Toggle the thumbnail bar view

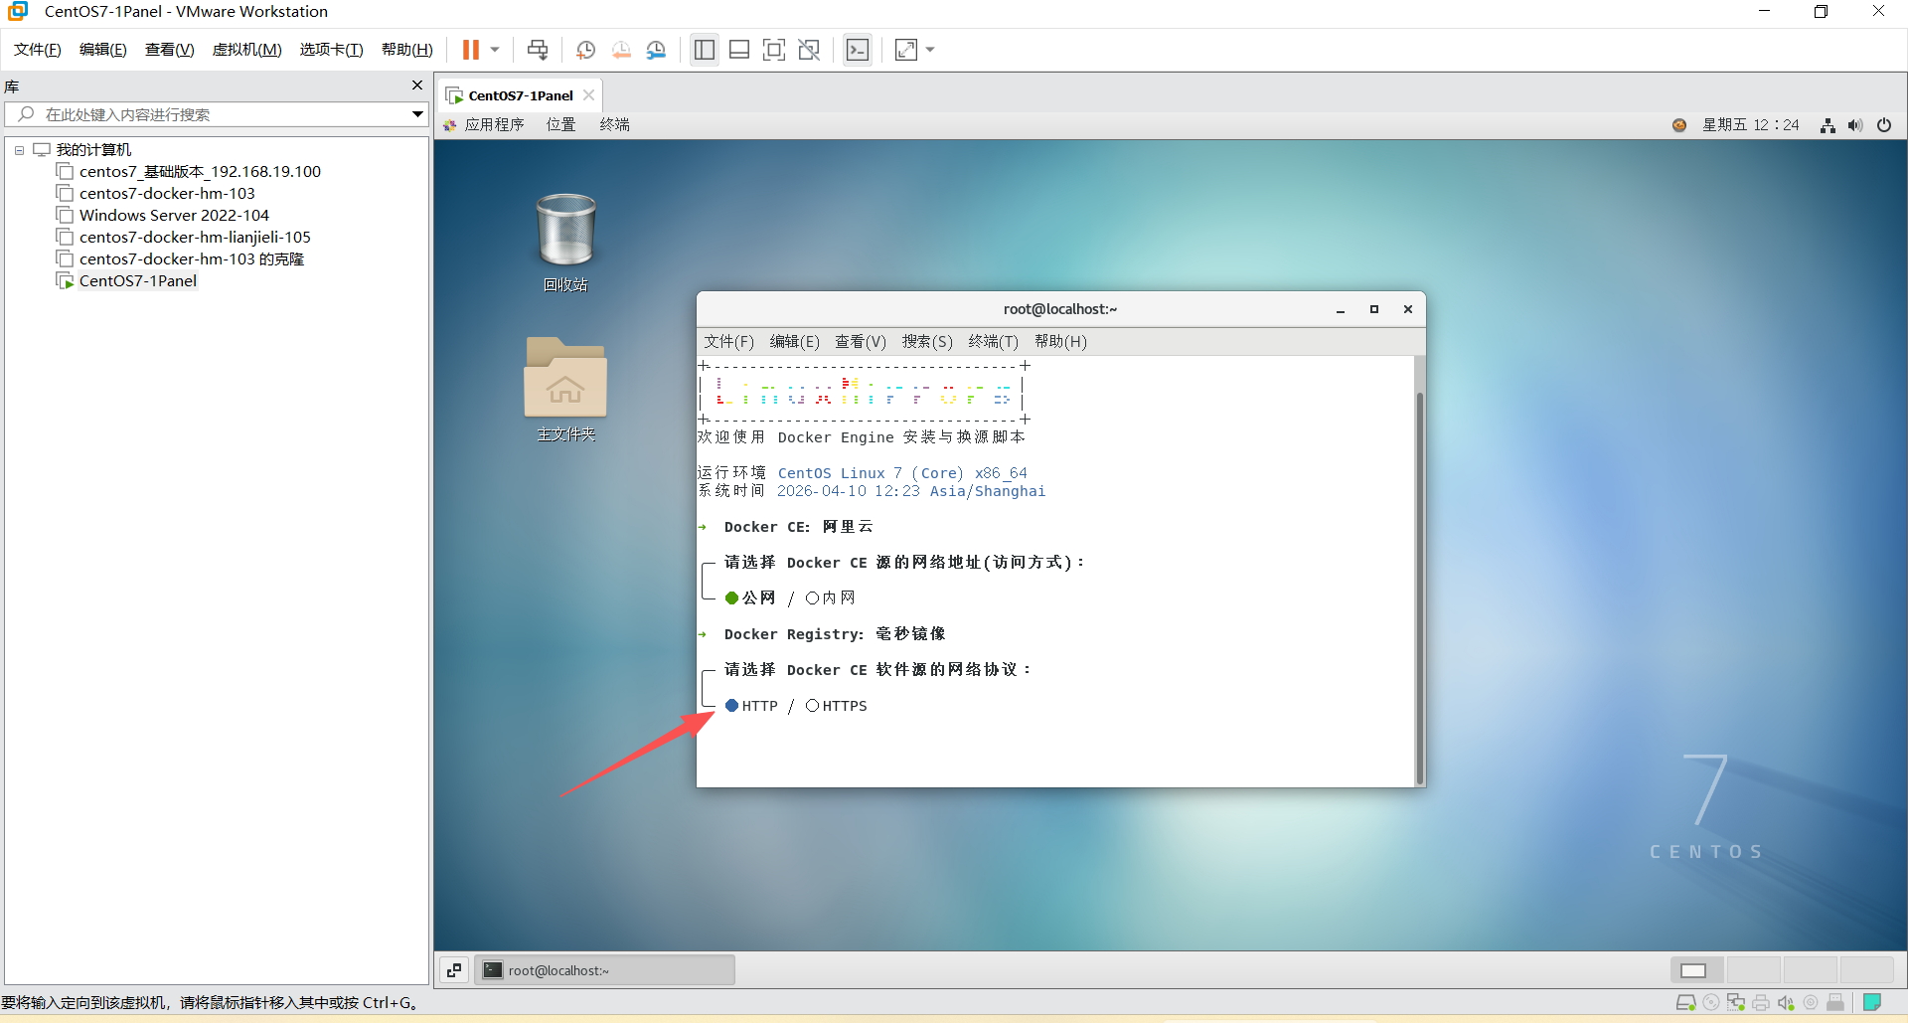739,50
